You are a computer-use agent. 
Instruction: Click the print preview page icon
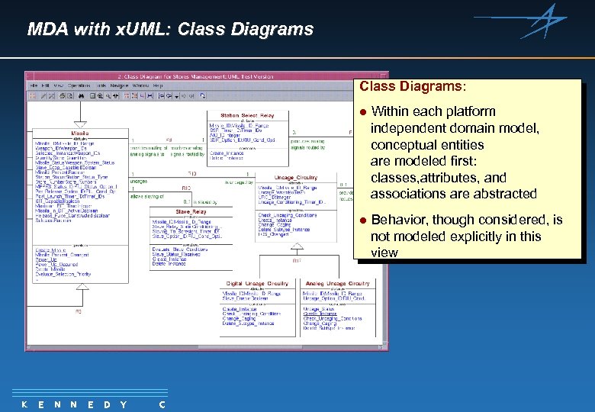click(x=70, y=96)
